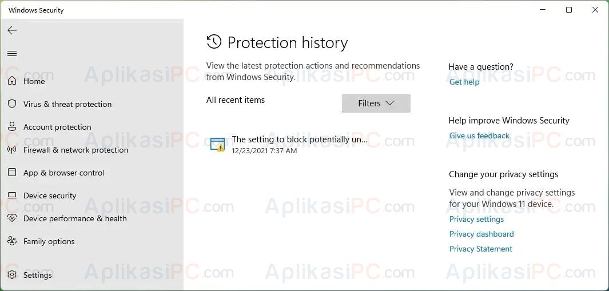Open the Get help link

click(x=464, y=82)
